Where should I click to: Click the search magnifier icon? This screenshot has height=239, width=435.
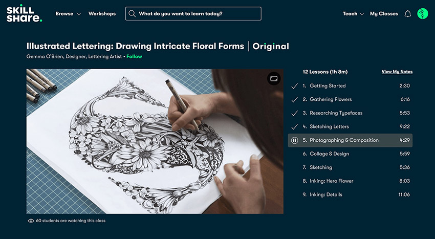132,14
